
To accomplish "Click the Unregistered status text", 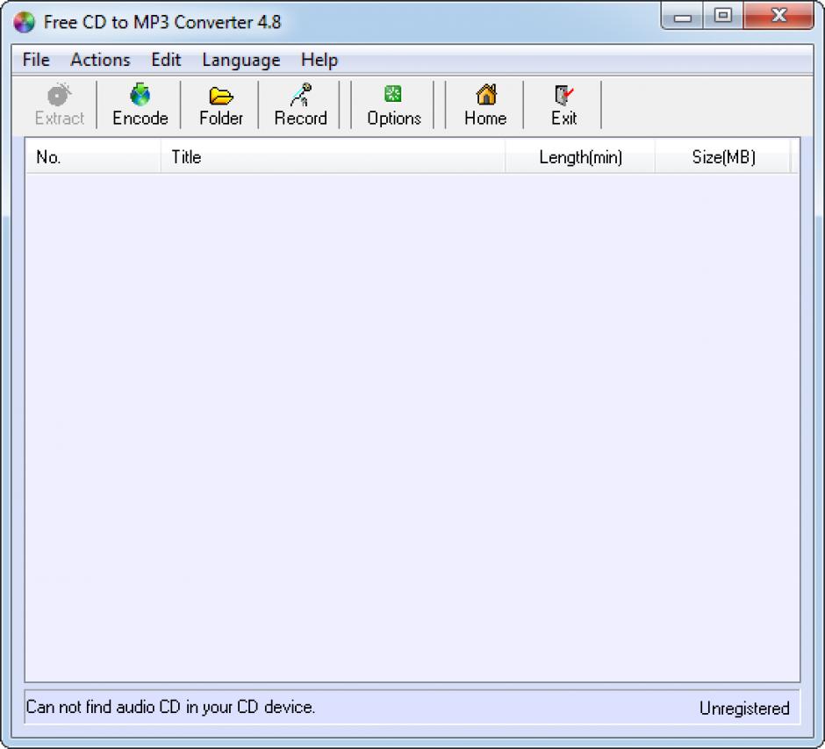I will pyautogui.click(x=744, y=709).
